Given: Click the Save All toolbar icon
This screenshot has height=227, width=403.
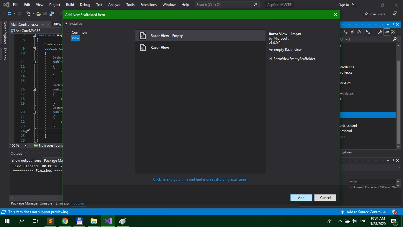Looking at the screenshot, I should pos(52,14).
